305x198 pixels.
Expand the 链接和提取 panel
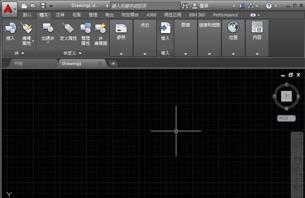tap(209, 54)
